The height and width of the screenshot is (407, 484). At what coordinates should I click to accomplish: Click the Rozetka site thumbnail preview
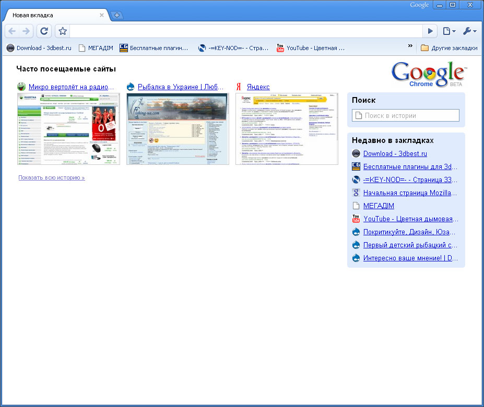(x=68, y=129)
